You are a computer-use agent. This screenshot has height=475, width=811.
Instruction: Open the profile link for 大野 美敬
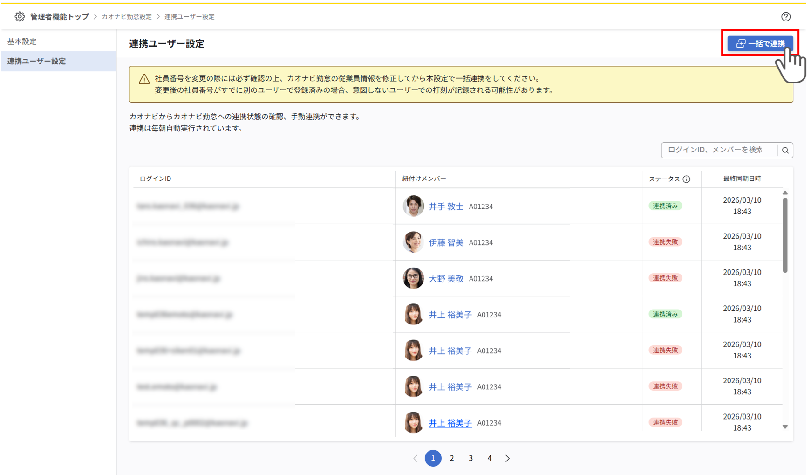[x=446, y=278]
